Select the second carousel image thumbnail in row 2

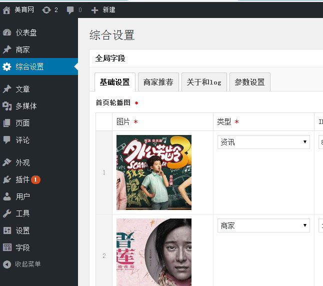(154, 252)
